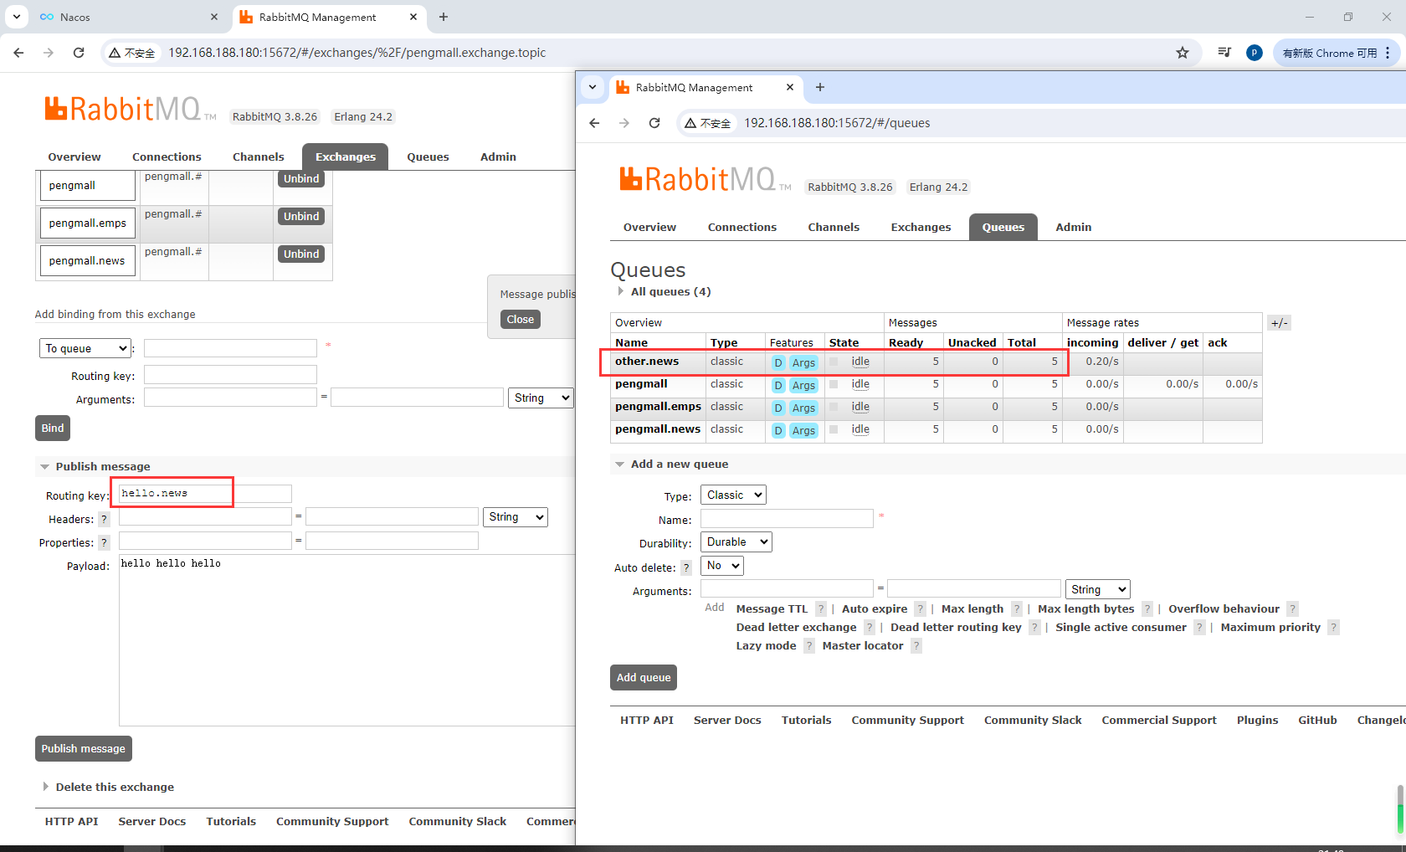Open help for Auto delete option
The image size is (1406, 852).
pos(686,567)
